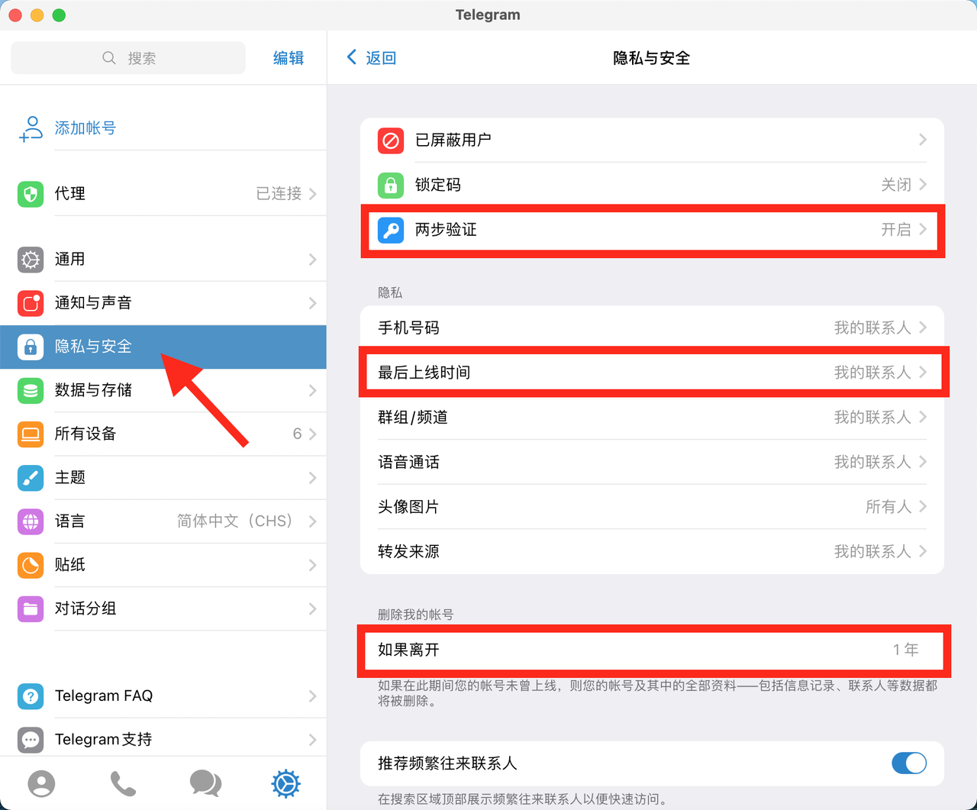
Task: Click the 6 count for 所有设备
Action: point(297,434)
